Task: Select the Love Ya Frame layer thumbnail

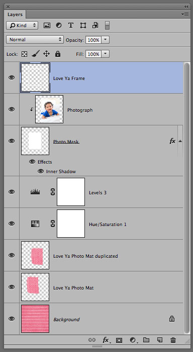Action: click(x=35, y=78)
